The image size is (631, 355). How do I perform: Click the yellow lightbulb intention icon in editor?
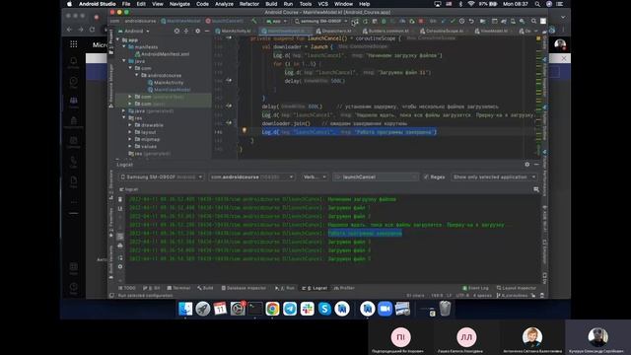point(244,130)
